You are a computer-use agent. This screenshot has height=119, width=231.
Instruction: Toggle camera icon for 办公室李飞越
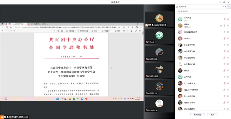click(228, 51)
